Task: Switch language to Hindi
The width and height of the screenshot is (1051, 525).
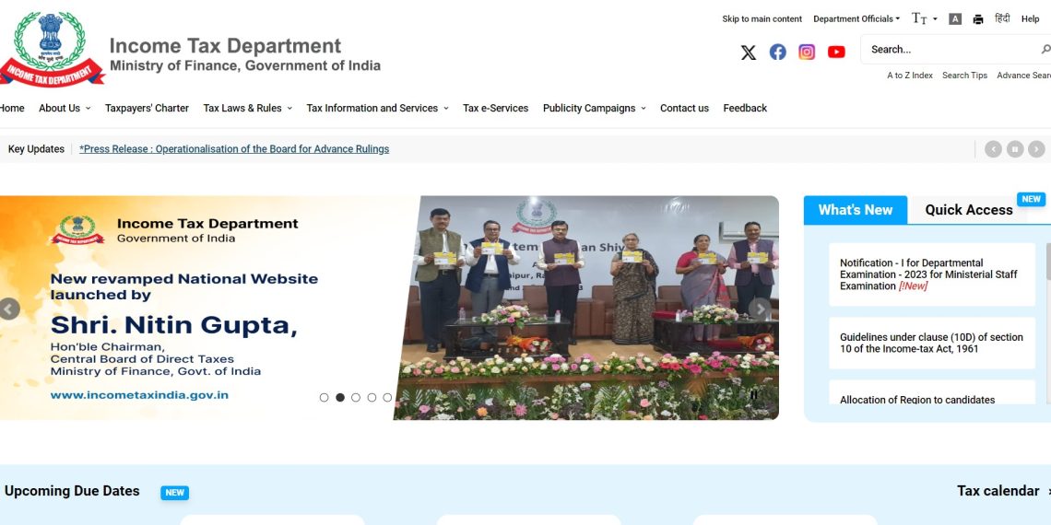Action: coord(1002,18)
